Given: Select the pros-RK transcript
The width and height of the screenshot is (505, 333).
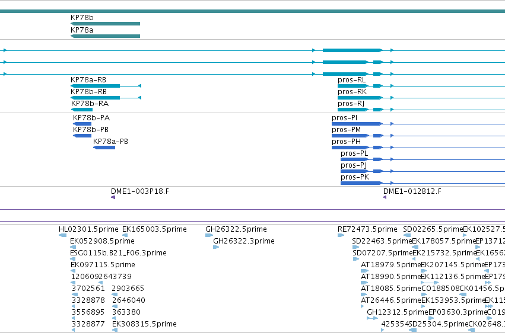Looking at the screenshot, I should click(421, 98).
